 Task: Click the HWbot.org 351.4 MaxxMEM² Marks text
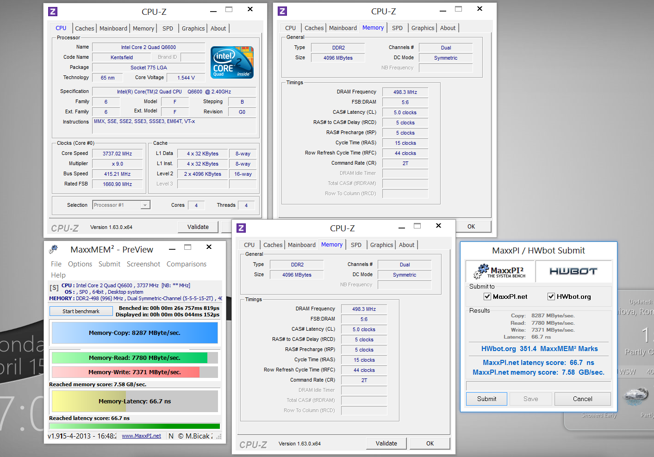tap(539, 349)
